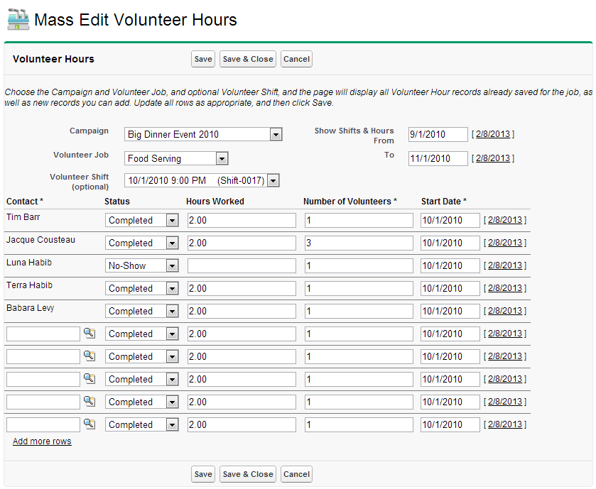The width and height of the screenshot is (596, 489).
Task: Click the top Save button
Action: [x=203, y=59]
